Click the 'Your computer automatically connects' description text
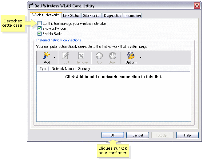203x161 pixels. 92,47
